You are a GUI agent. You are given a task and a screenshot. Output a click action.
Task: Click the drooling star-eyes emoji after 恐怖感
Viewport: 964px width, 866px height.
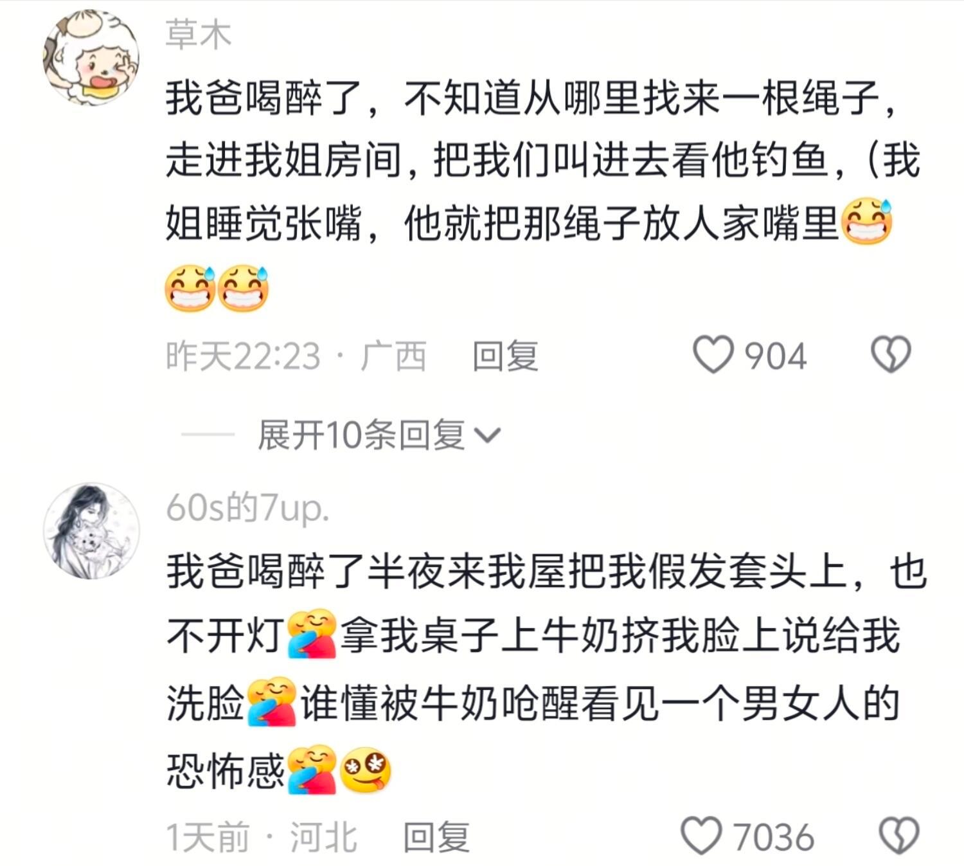365,770
